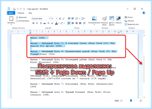Screen dimensions: 152x109
Task: Click the Decrease indent icon
Action: 69,19
